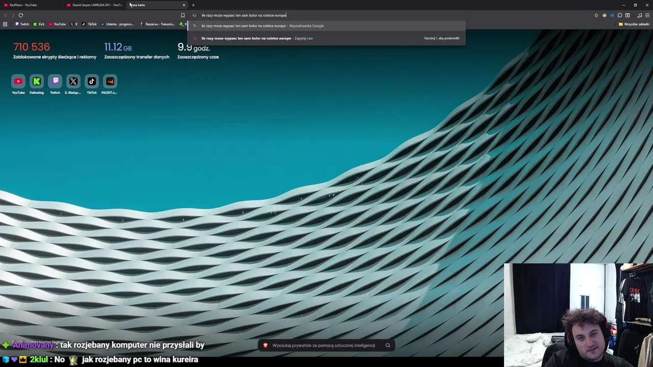
Task: Close the Nowa karta tab
Action: pyautogui.click(x=184, y=5)
